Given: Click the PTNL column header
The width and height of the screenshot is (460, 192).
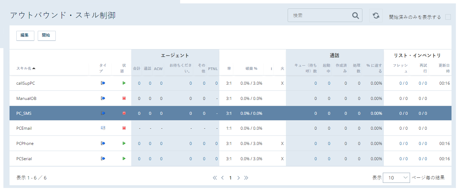Looking at the screenshot, I should coord(213,68).
